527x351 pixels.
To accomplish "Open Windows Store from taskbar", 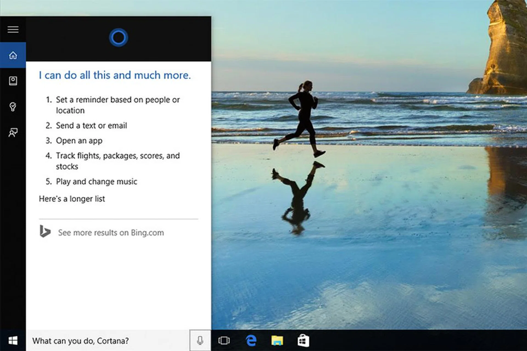I will (303, 341).
